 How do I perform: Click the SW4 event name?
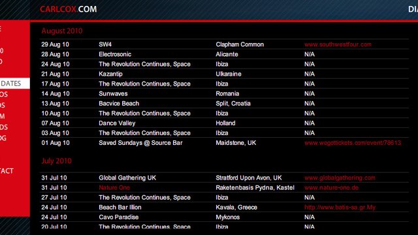(105, 44)
